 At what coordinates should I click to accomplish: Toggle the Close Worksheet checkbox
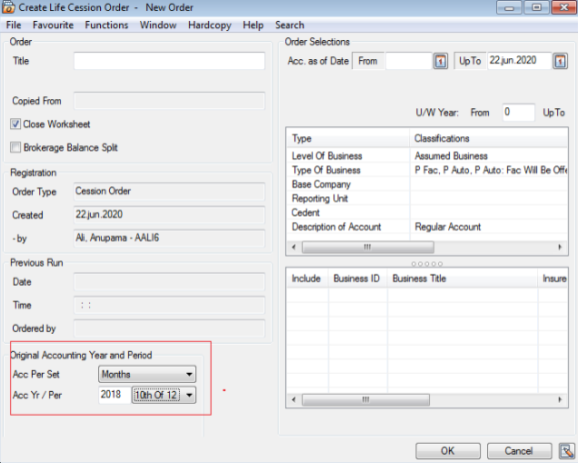pos(16,125)
